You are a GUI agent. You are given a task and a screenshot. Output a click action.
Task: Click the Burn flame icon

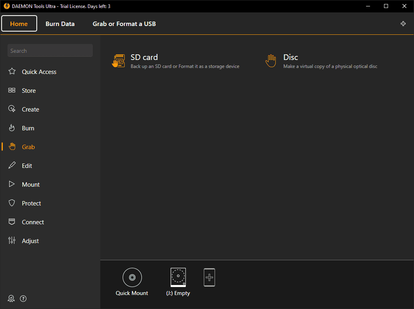point(12,128)
